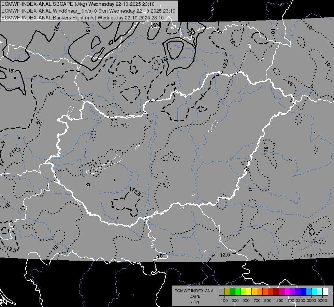Image resolution: width=334 pixels, height=307 pixels.
Task: Click the legend label 900
Action: tap(268, 301)
